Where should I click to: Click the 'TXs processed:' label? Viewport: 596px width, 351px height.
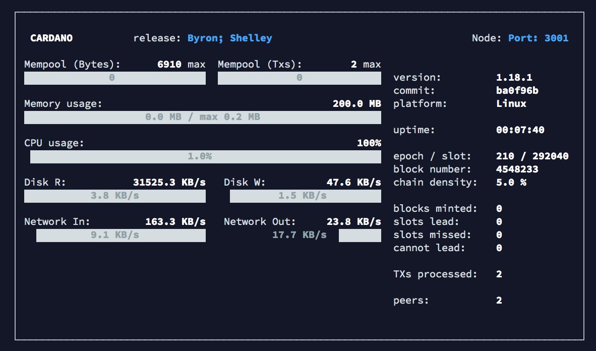(435, 274)
